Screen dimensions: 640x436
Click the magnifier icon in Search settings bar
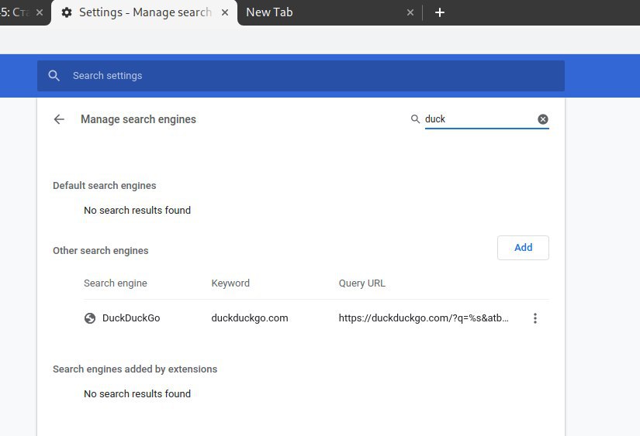click(54, 76)
